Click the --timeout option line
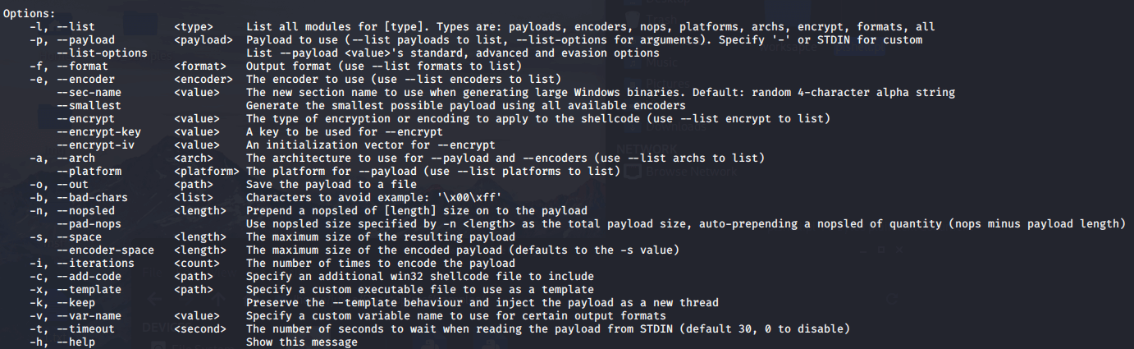The width and height of the screenshot is (1134, 349). point(85,328)
